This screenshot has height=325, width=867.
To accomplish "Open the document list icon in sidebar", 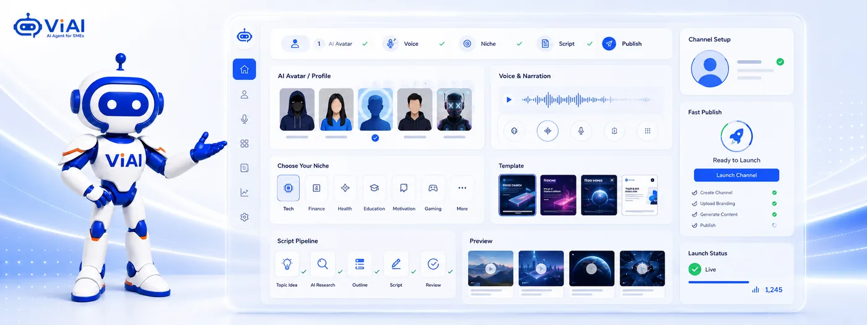I will [x=244, y=168].
